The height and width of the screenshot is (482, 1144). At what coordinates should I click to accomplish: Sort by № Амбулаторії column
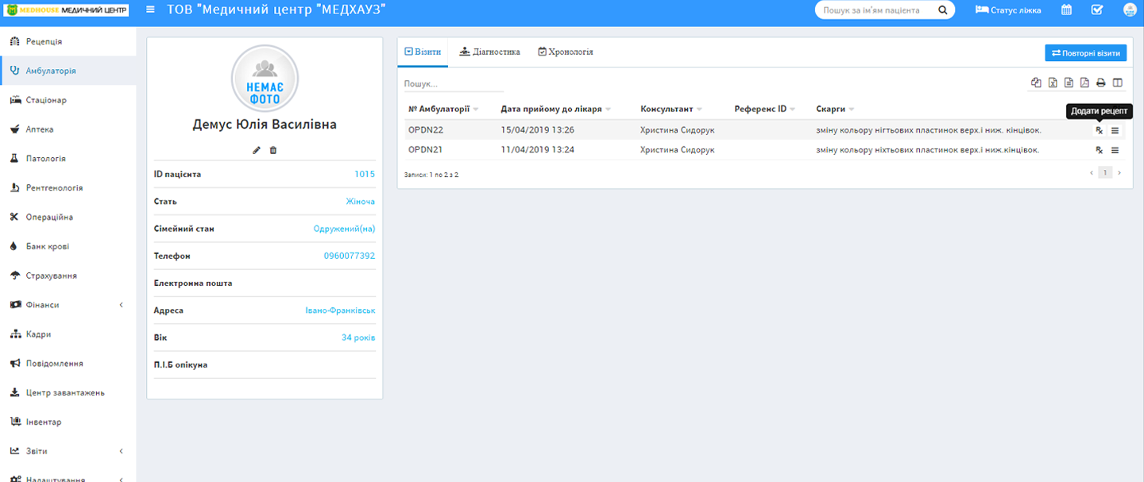[x=443, y=109]
